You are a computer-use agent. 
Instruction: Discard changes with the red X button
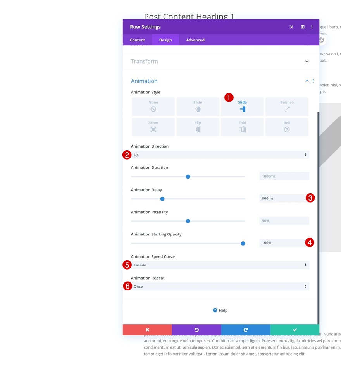coord(147,330)
